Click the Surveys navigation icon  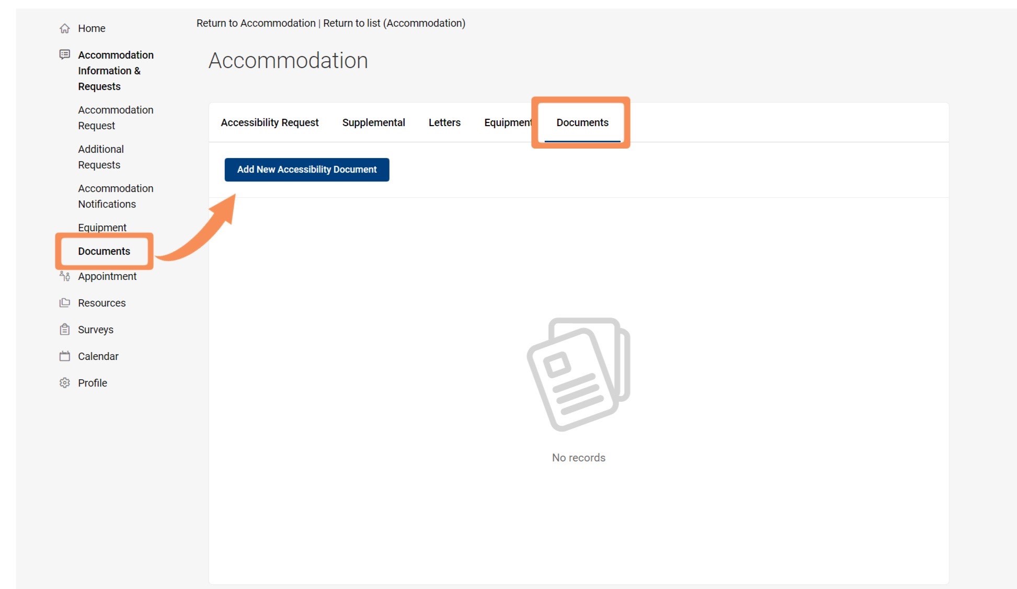point(65,330)
